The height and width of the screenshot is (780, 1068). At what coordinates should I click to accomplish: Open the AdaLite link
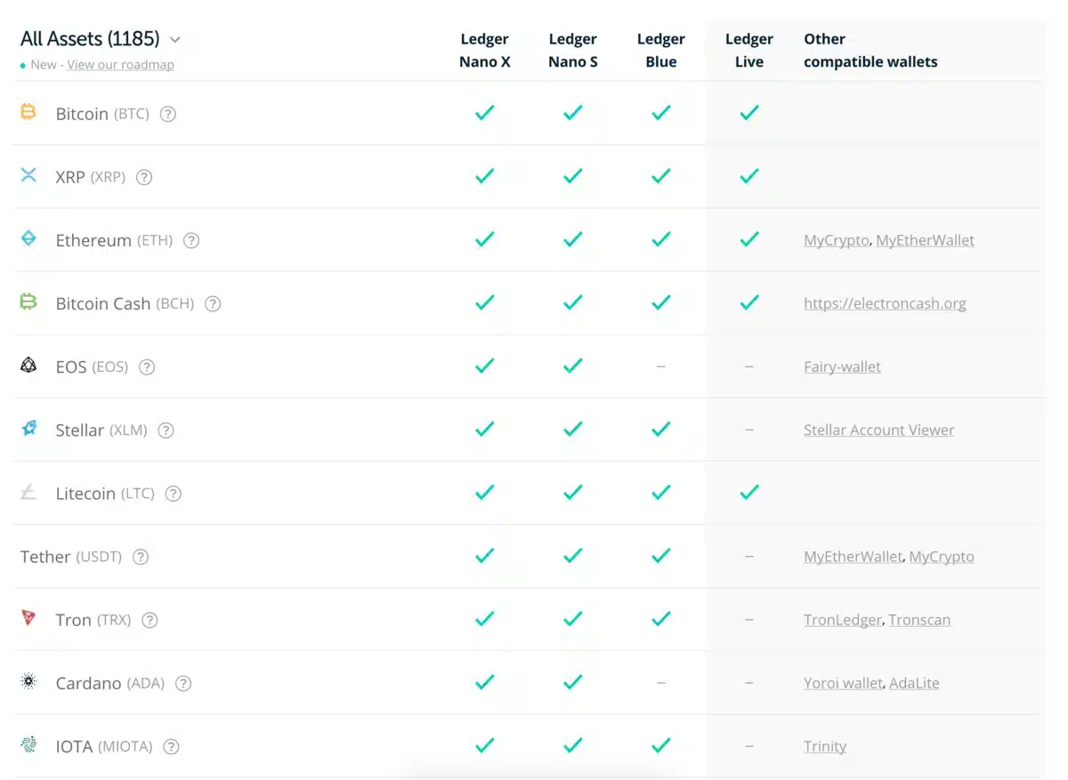pos(914,683)
